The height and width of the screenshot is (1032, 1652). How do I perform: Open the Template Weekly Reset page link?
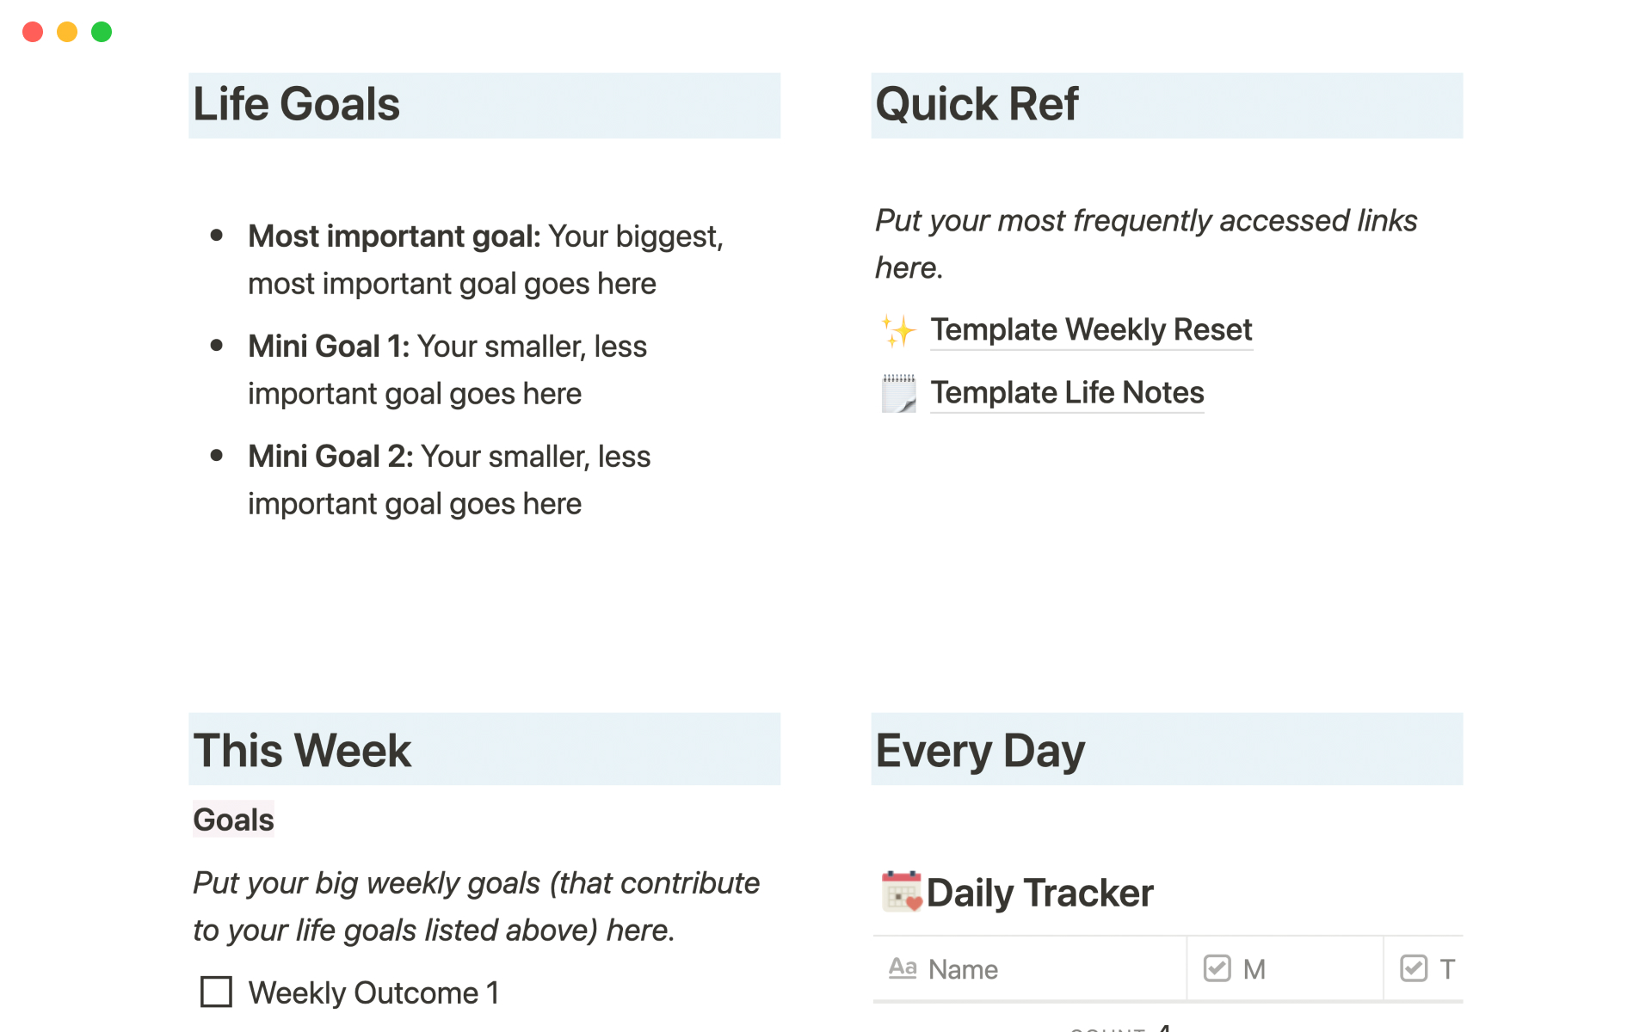[1090, 330]
